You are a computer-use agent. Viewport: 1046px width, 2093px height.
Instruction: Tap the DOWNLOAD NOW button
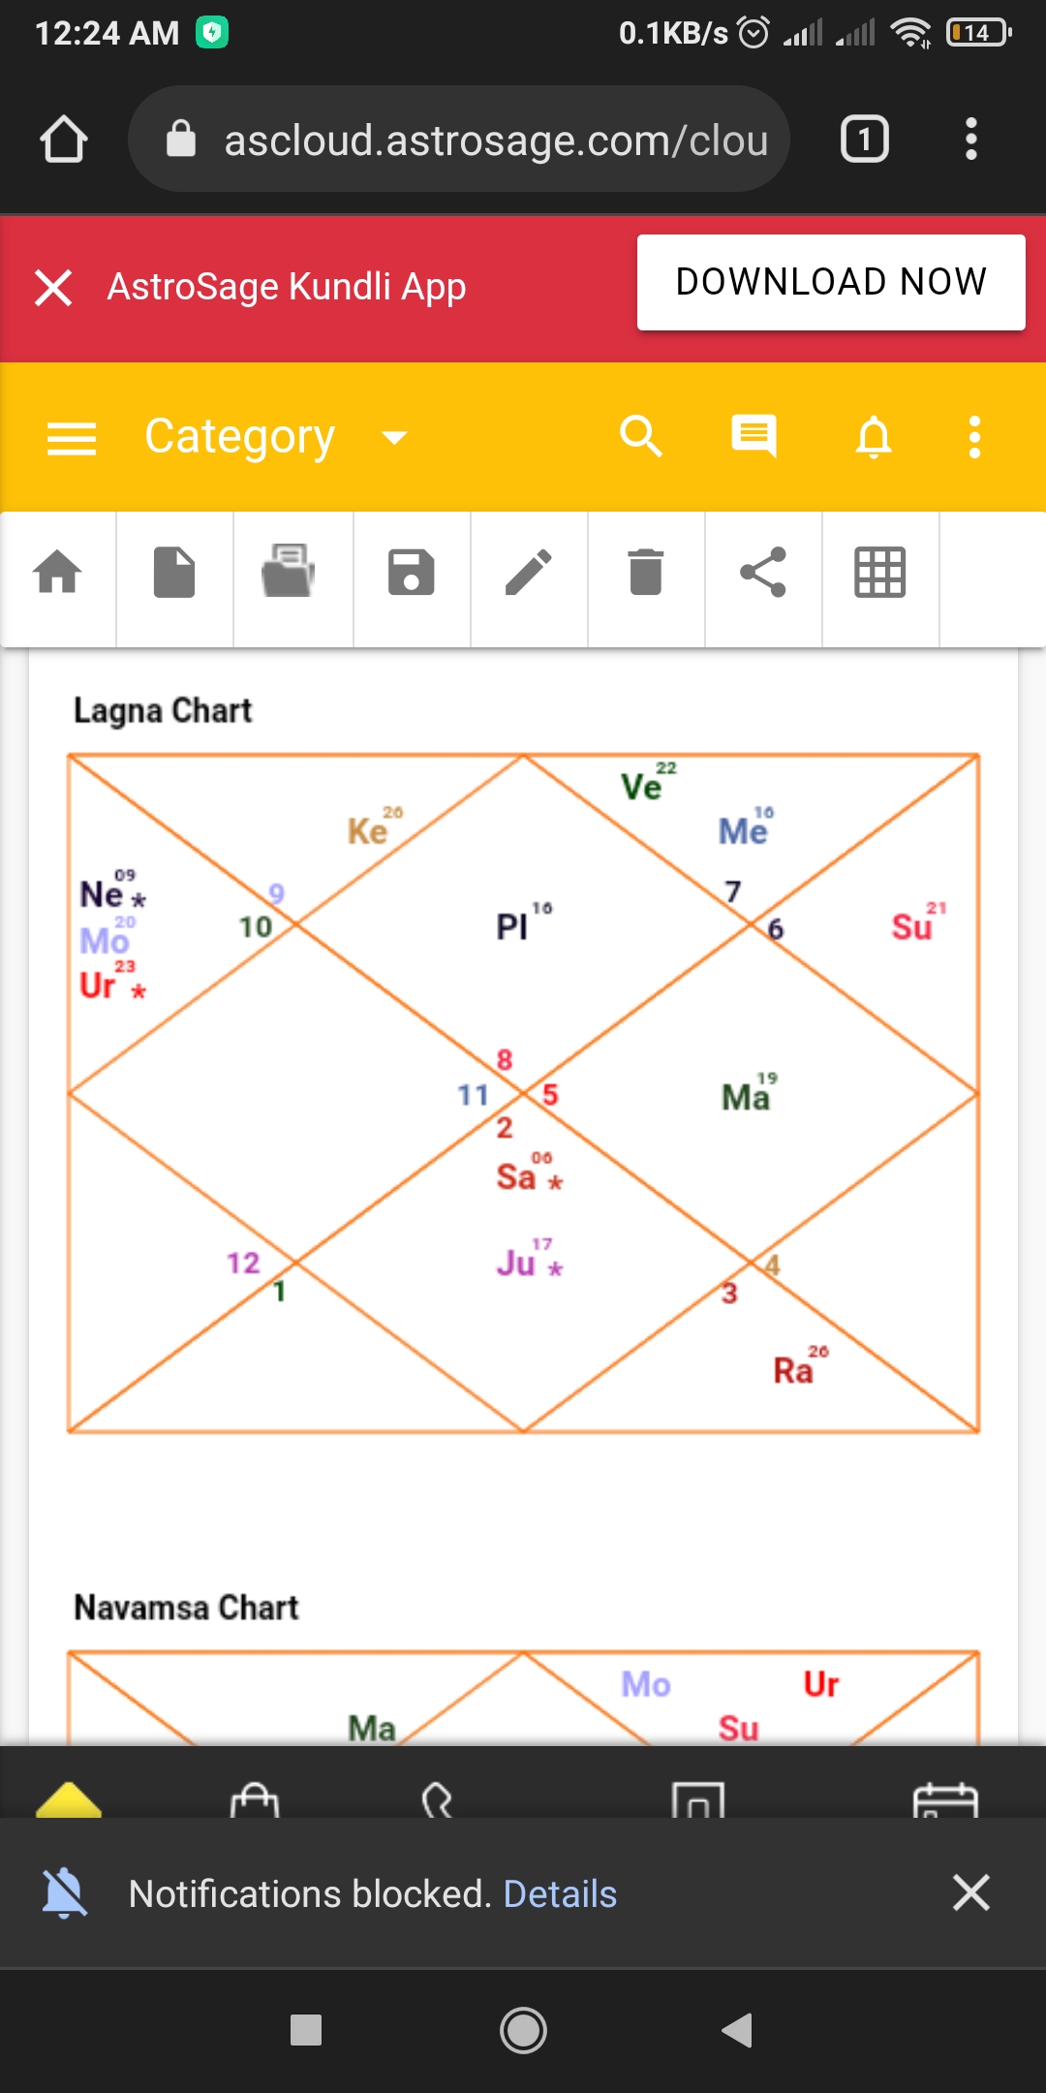tap(831, 282)
